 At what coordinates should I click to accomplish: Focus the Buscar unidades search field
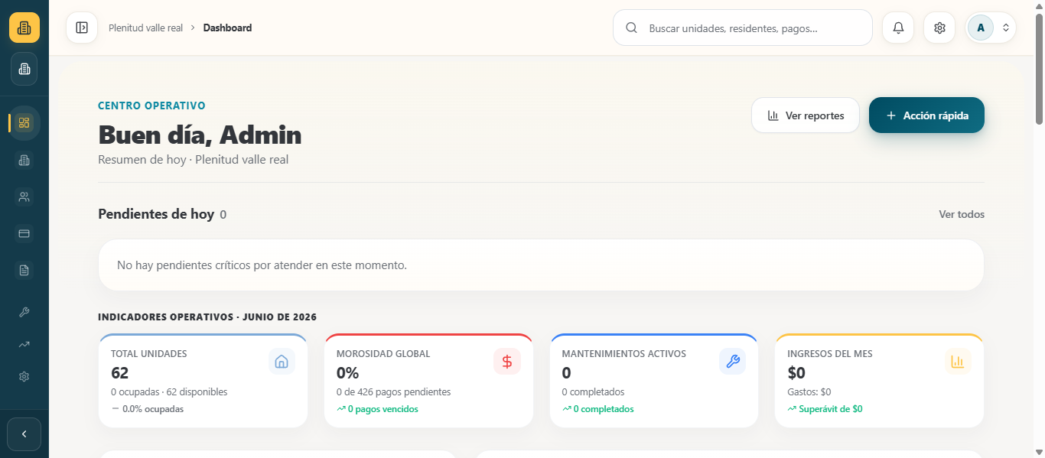pos(742,28)
